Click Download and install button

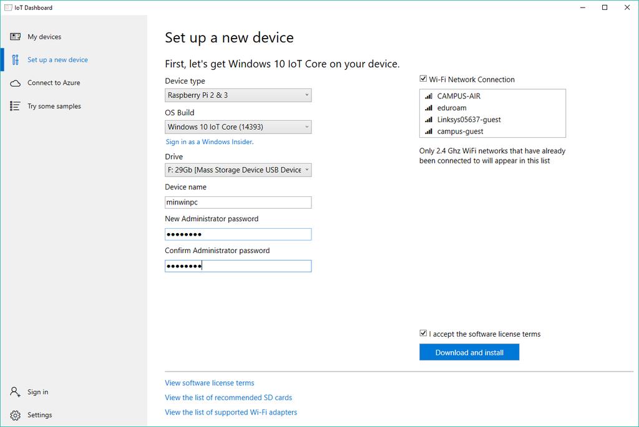(x=469, y=352)
